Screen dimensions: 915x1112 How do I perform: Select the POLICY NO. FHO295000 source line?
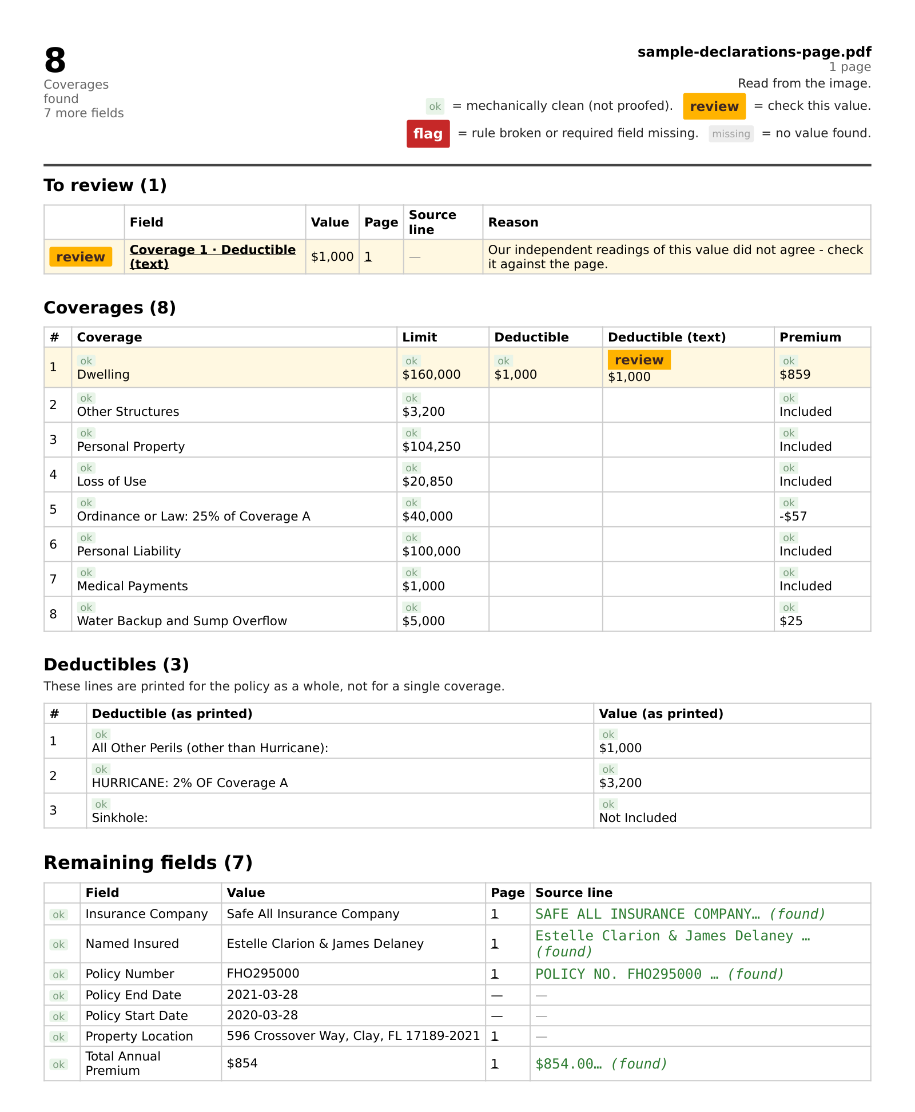pyautogui.click(x=659, y=974)
